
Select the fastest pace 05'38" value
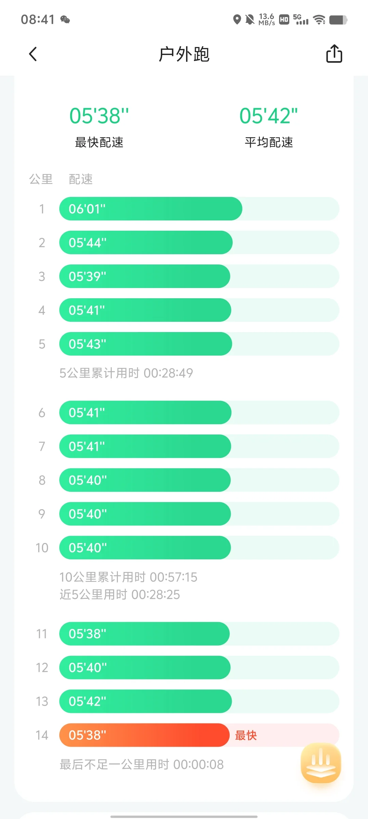pyautogui.click(x=99, y=116)
